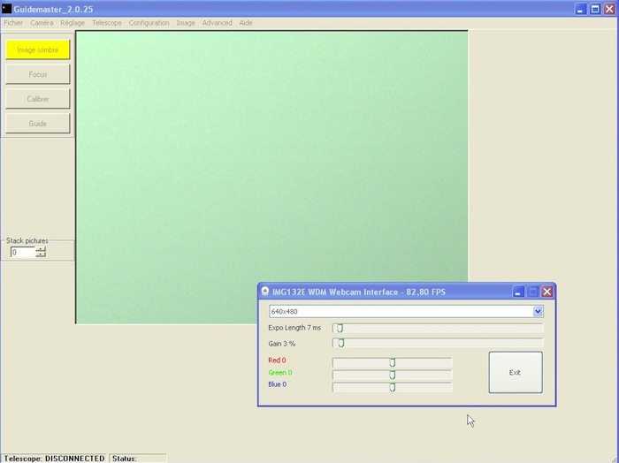Click the Stack pictures number field

(x=23, y=252)
